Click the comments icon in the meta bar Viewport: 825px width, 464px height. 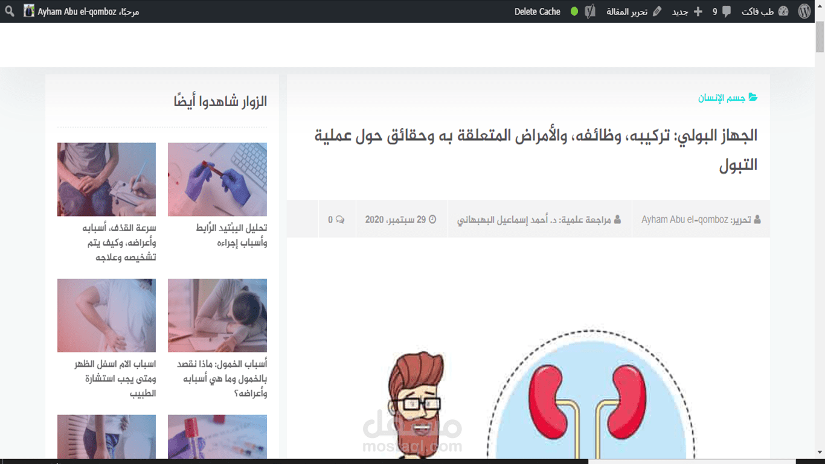(x=340, y=220)
